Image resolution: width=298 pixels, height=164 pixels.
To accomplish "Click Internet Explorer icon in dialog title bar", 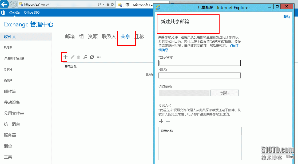I will point(158,8).
